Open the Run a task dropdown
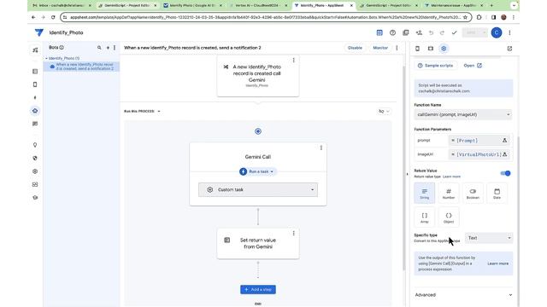The image size is (547, 307). point(258,171)
